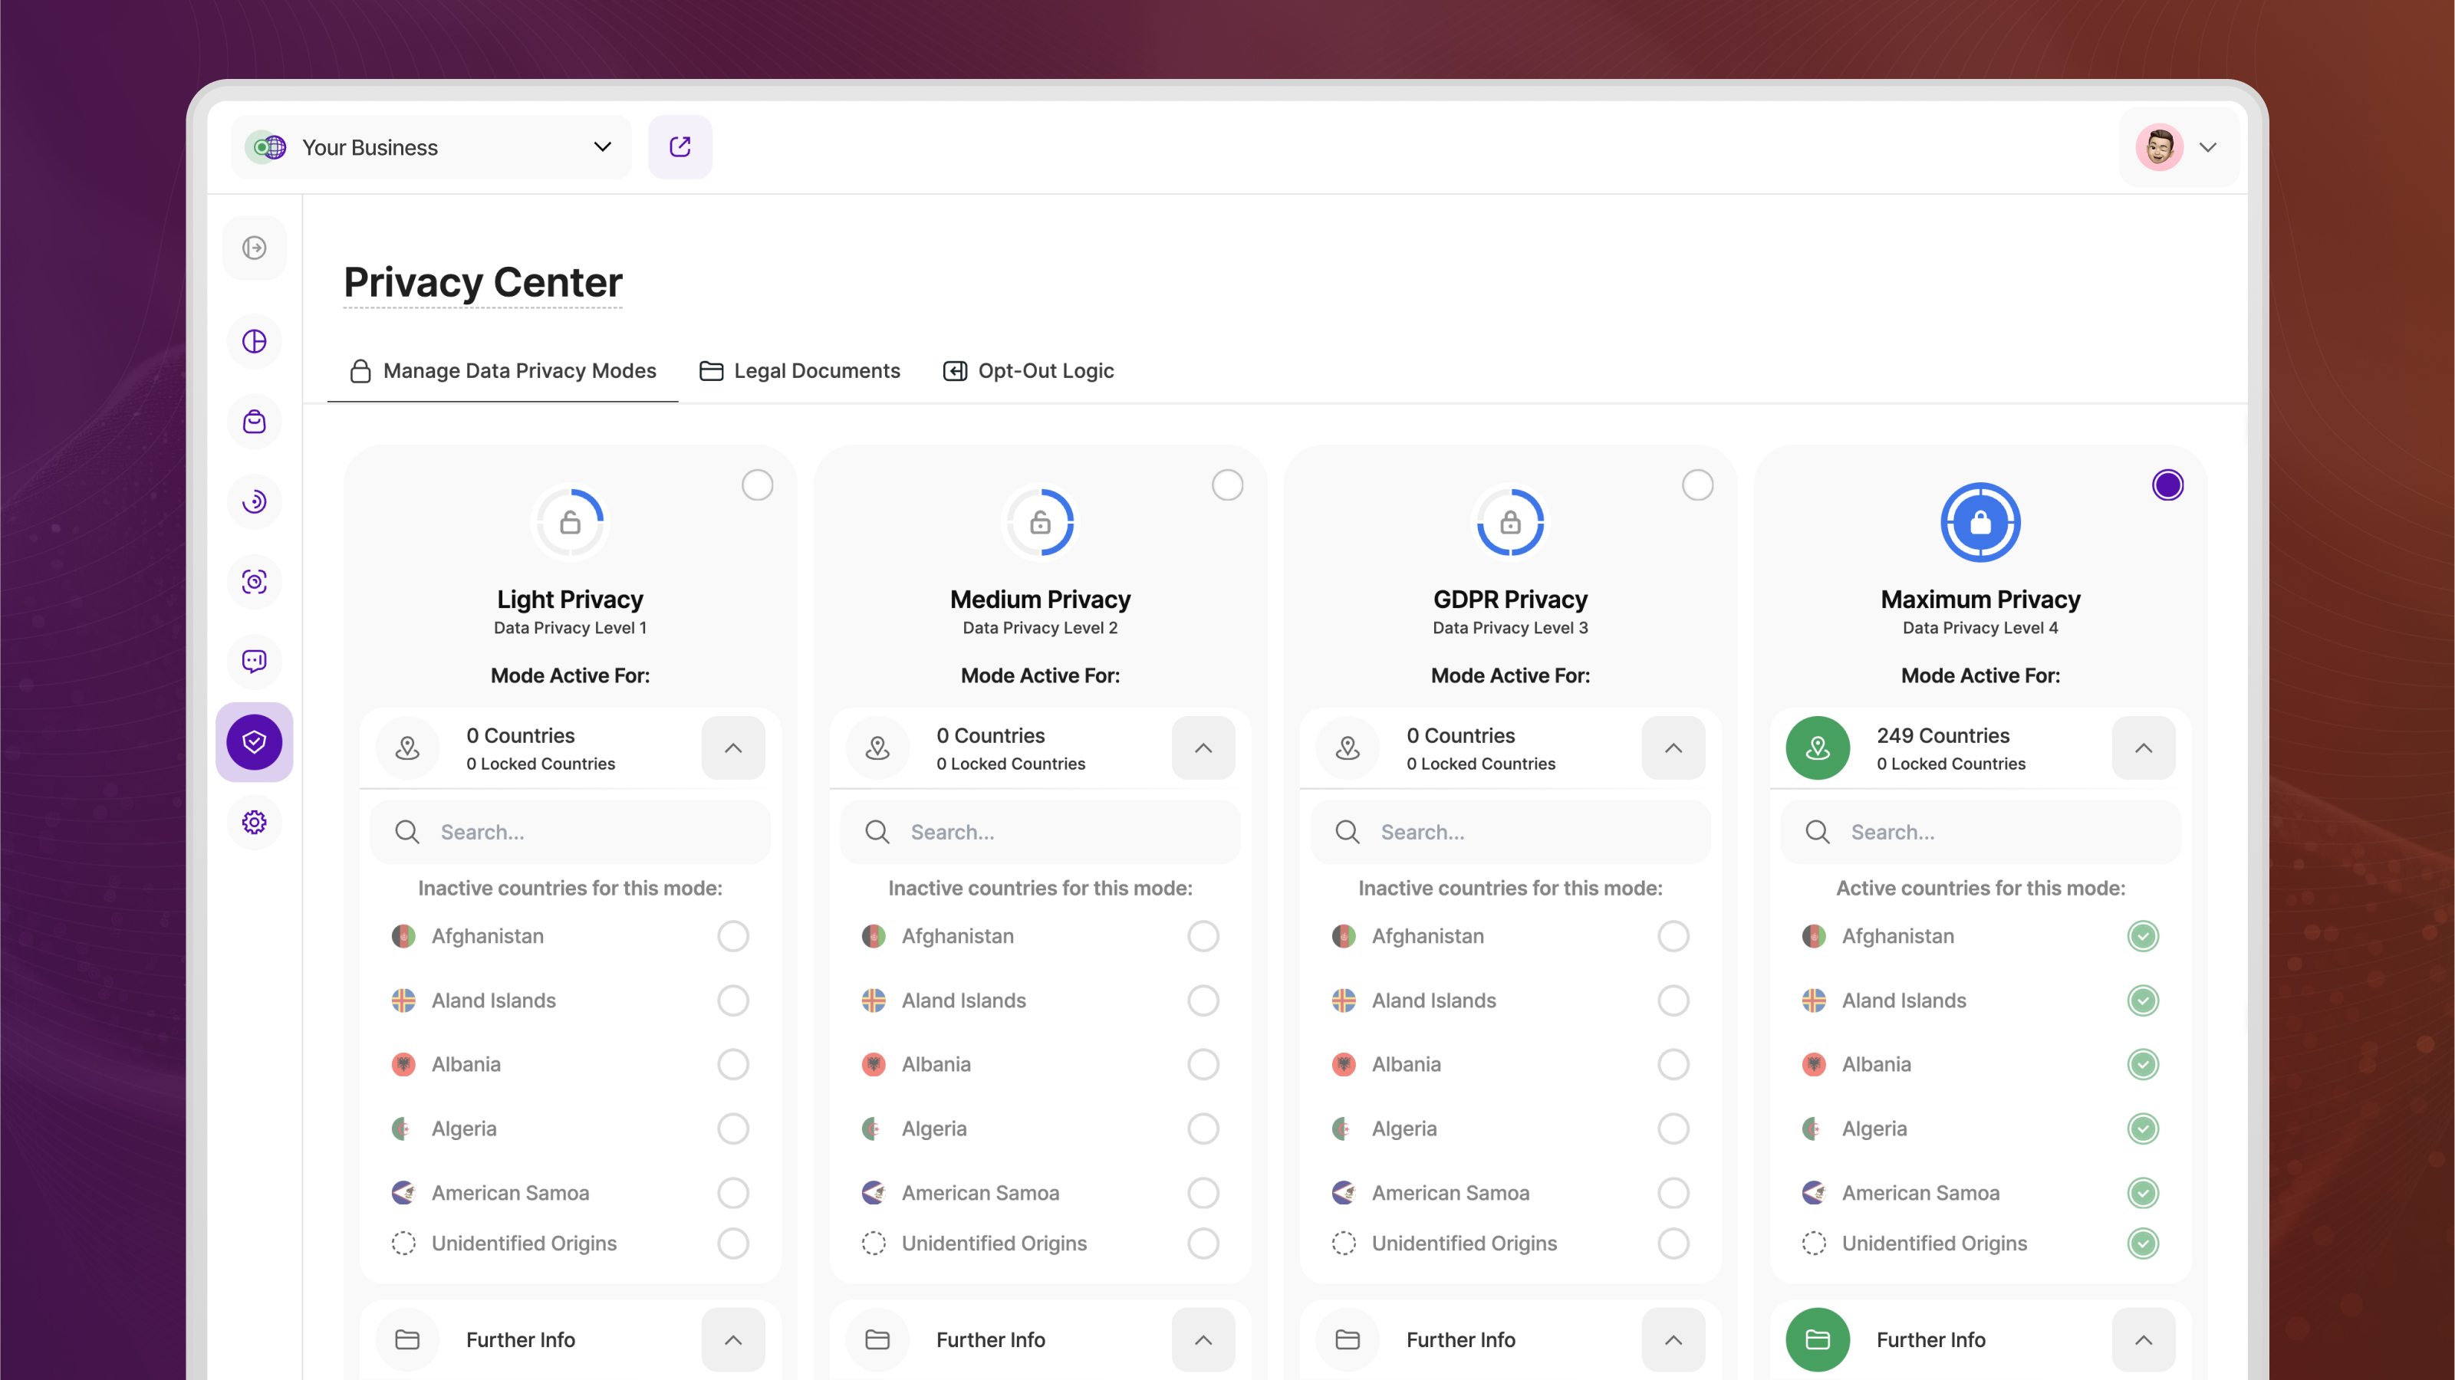Click the external link button beside Your Business
This screenshot has height=1380, width=2455.
680,146
